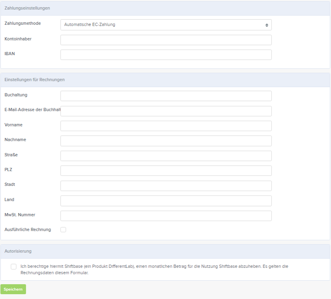Viewport: 331px width, 299px height.
Task: Click the Kontoinhaber input field
Action: pos(166,40)
